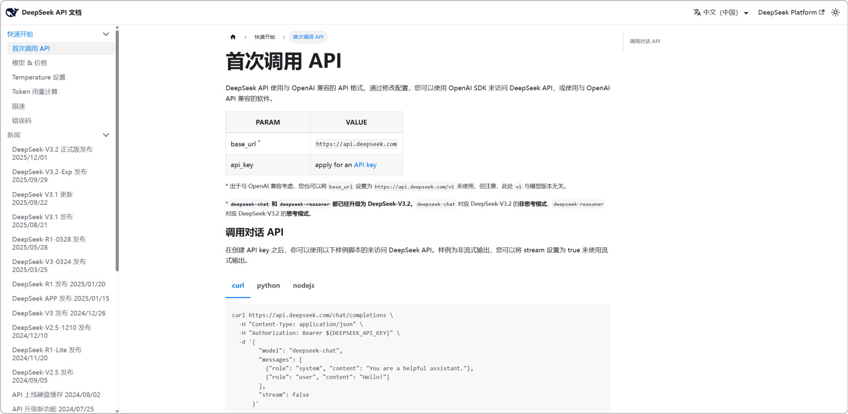The width and height of the screenshot is (848, 414).
Task: Open DeepSeek APP 发布 2025/01/15 news
Action: (61, 299)
